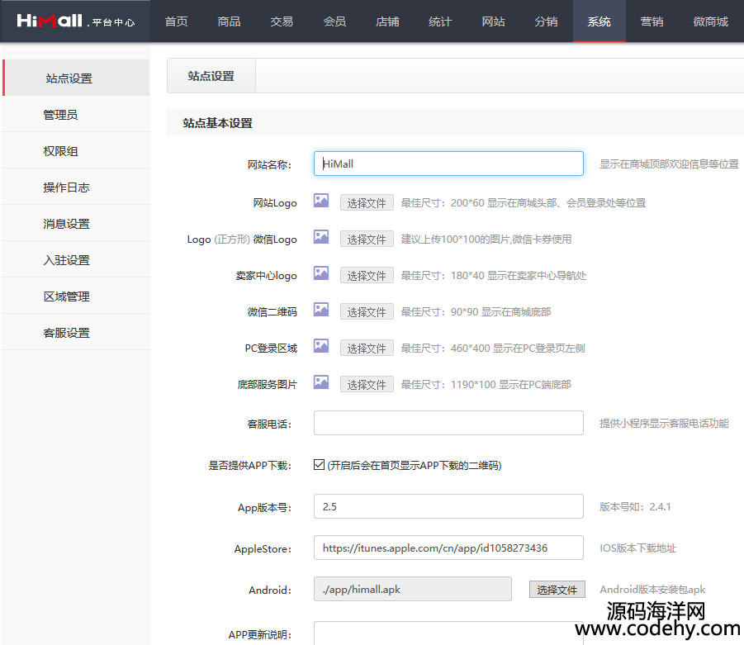Viewport: 744px width, 645px height.
Task: Open the 统计 top menu
Action: click(x=440, y=21)
